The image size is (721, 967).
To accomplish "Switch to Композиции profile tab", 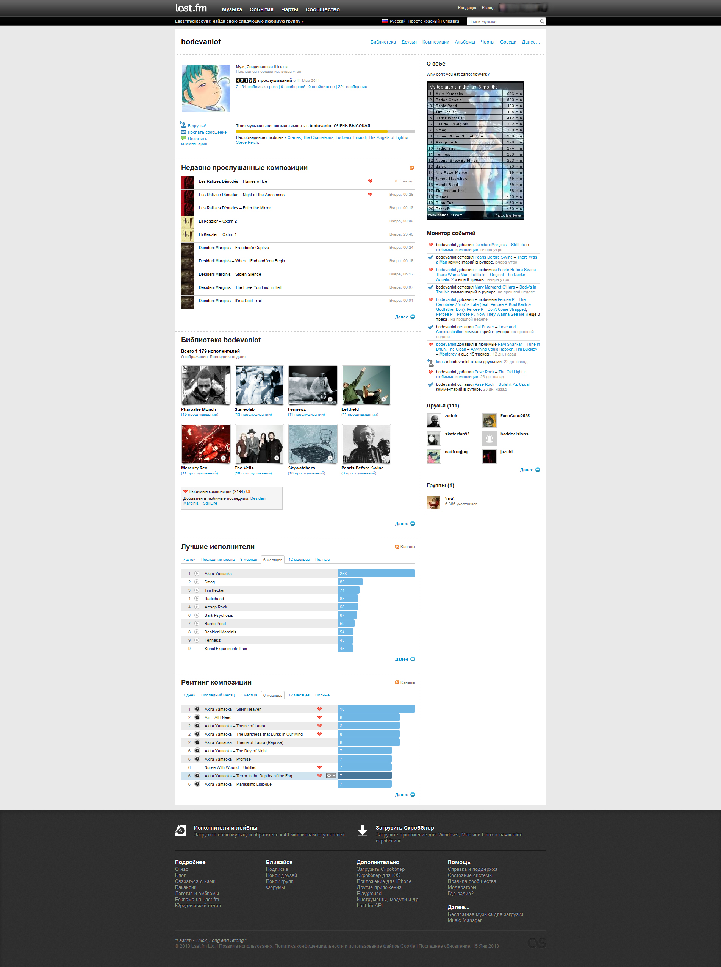I will click(x=436, y=42).
